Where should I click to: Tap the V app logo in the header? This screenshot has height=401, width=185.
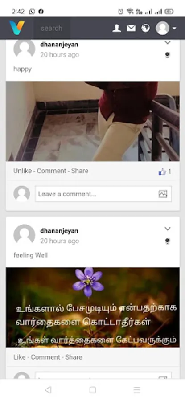(17, 28)
